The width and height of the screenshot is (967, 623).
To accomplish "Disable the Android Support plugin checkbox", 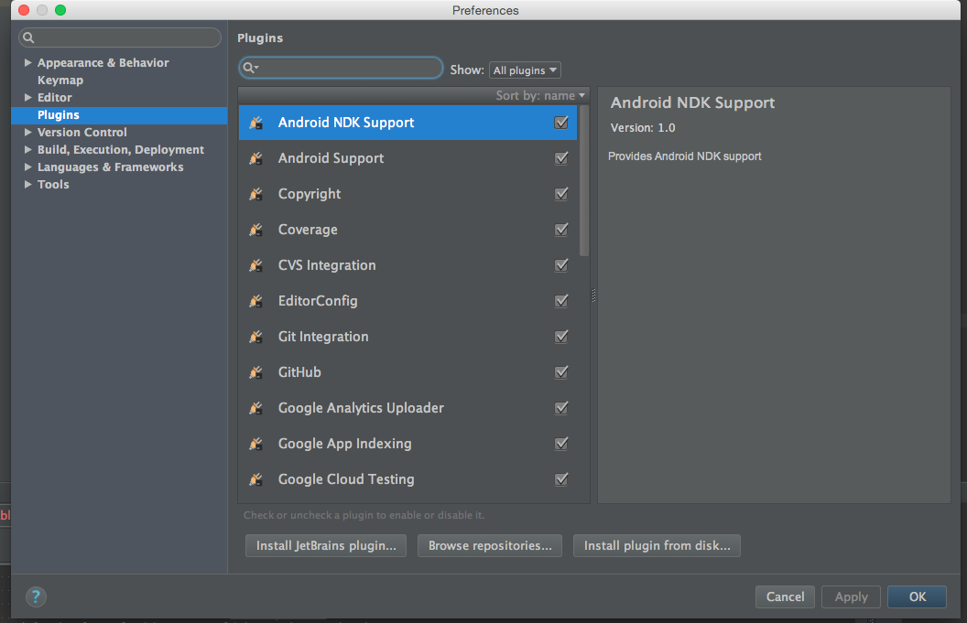I will 561,158.
